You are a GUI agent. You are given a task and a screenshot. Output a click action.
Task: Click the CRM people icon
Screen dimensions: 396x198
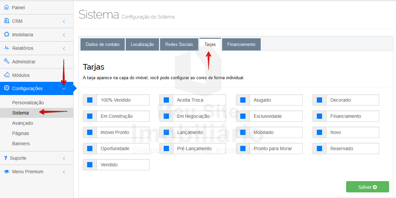coord(6,21)
